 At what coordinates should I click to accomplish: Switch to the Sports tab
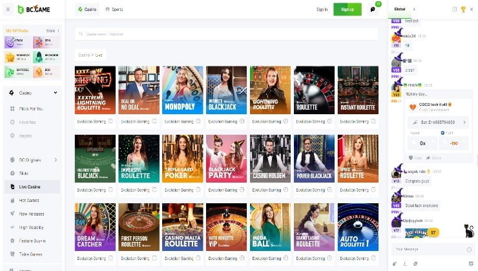tap(114, 10)
